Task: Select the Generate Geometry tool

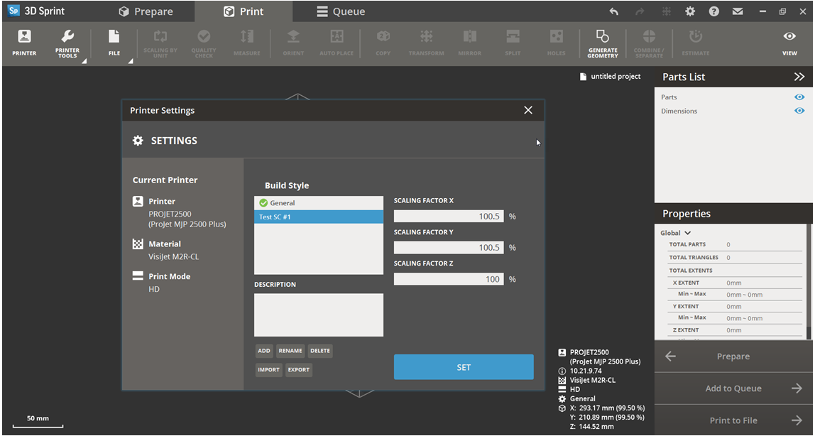Action: pos(602,42)
